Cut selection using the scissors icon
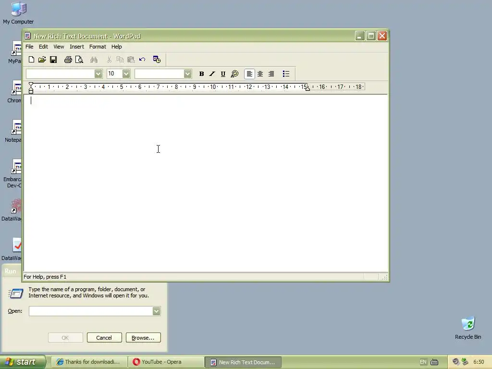Image resolution: width=492 pixels, height=369 pixels. click(109, 59)
